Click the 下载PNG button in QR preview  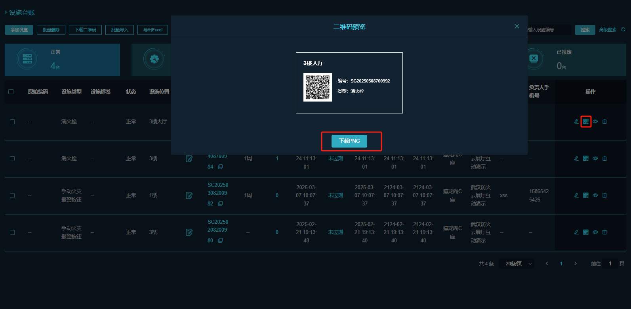point(349,141)
